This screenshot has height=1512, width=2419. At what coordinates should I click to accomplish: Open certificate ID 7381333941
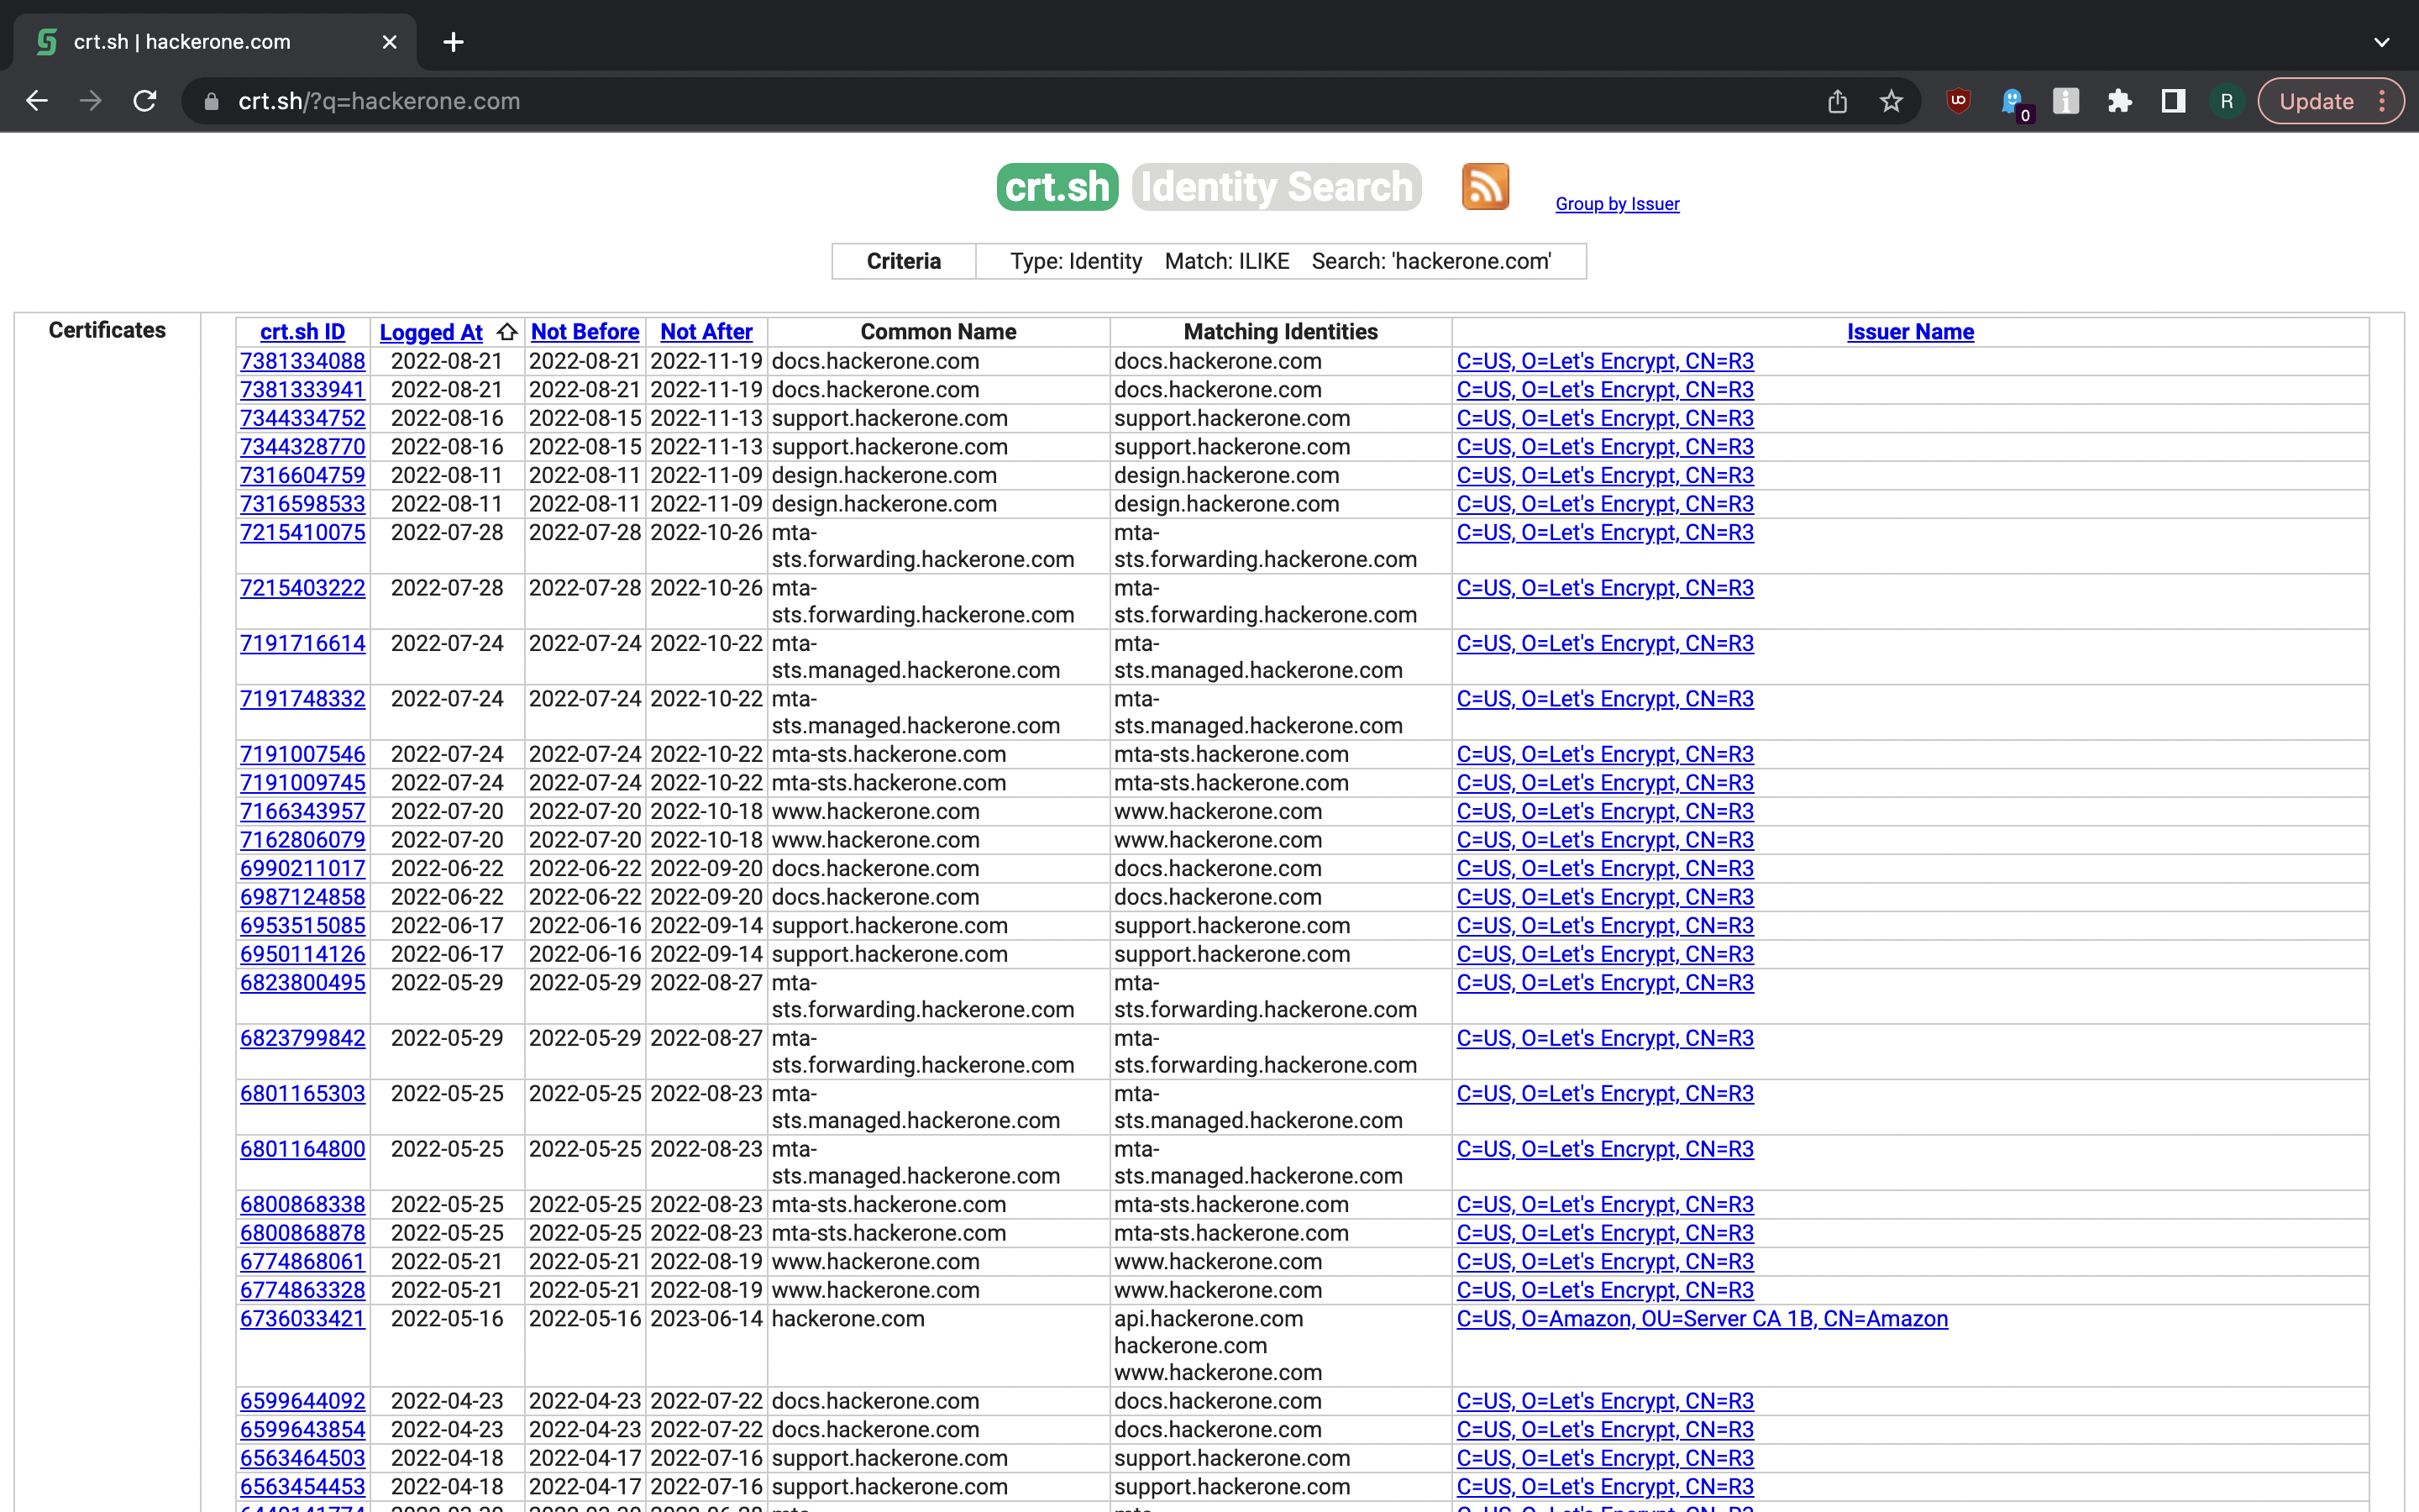pyautogui.click(x=303, y=390)
